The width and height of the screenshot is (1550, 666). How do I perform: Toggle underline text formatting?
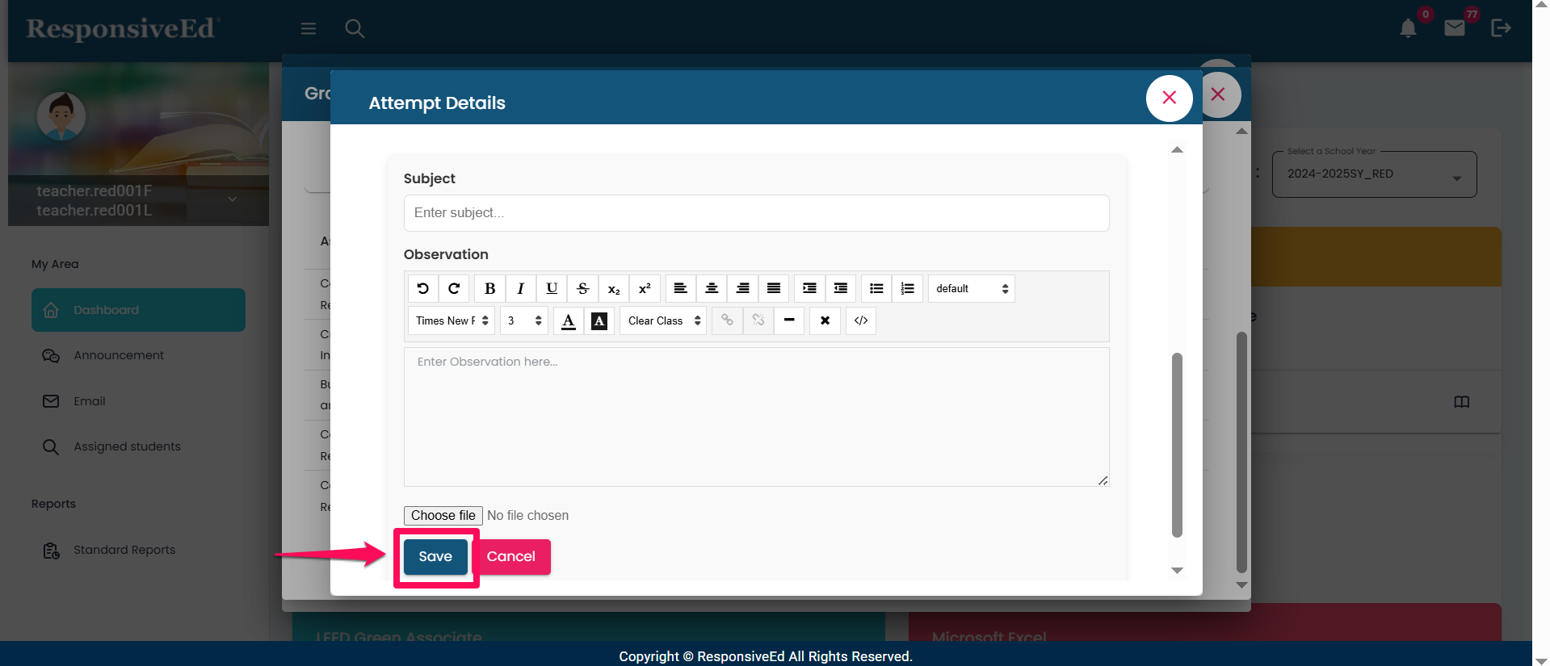pyautogui.click(x=552, y=288)
